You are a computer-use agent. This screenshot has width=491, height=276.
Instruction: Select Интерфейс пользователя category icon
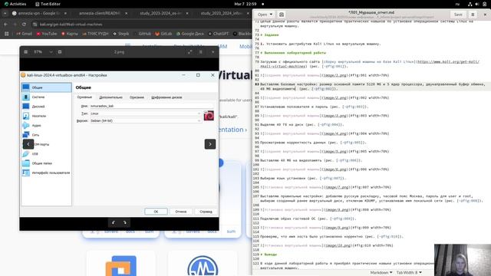click(25, 172)
